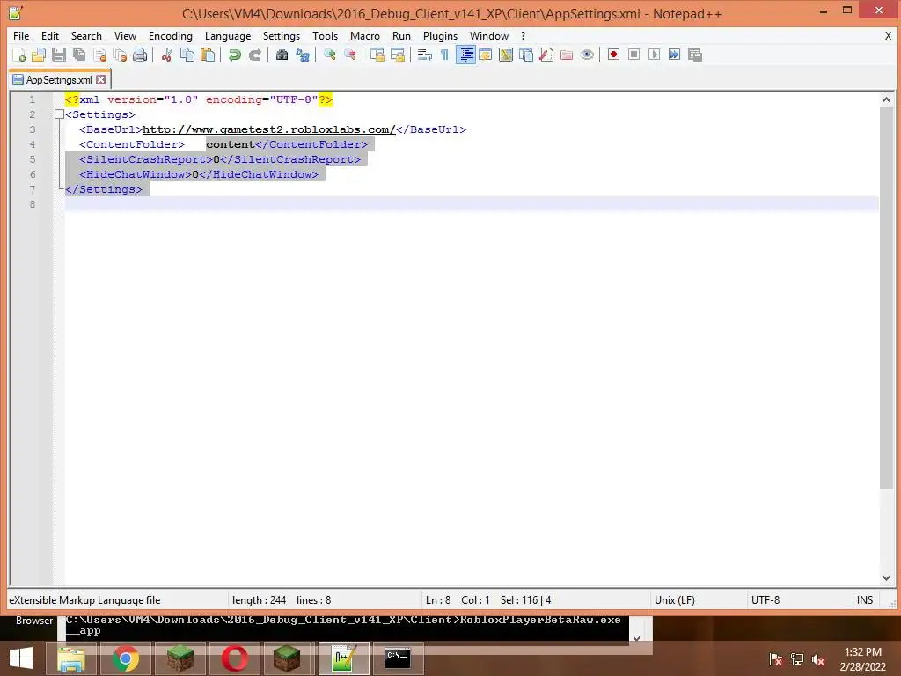The height and width of the screenshot is (676, 901).
Task: Click the network tray icon
Action: coord(797,659)
